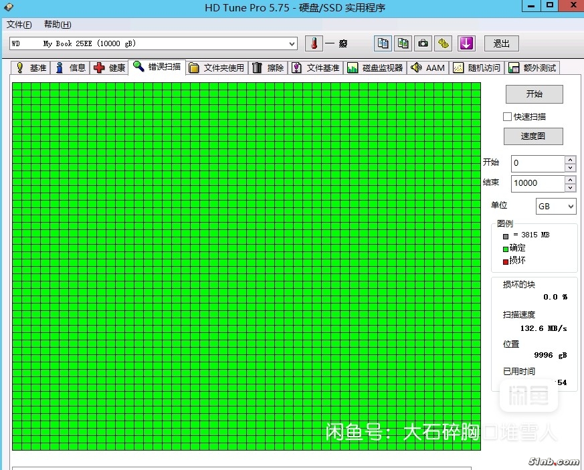Viewport: 584px width, 470px height.
Task: Open the 帮助(H) menu
Action: [58, 25]
